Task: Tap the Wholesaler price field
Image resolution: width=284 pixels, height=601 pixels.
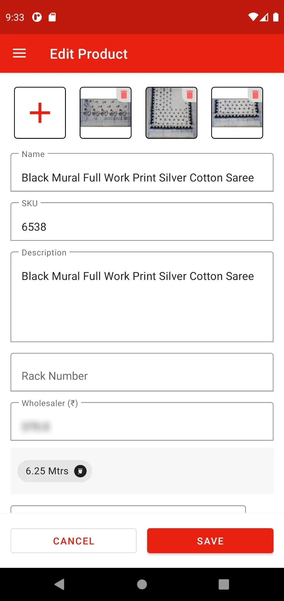Action: [x=142, y=426]
